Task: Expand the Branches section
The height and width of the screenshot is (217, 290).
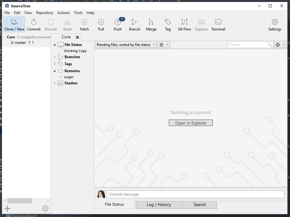Action: [x=55, y=57]
